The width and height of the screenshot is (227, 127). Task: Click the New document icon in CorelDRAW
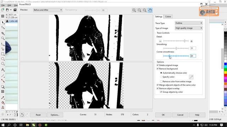[2, 10]
